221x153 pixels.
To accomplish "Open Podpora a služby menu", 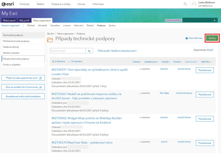I will [61, 4].
